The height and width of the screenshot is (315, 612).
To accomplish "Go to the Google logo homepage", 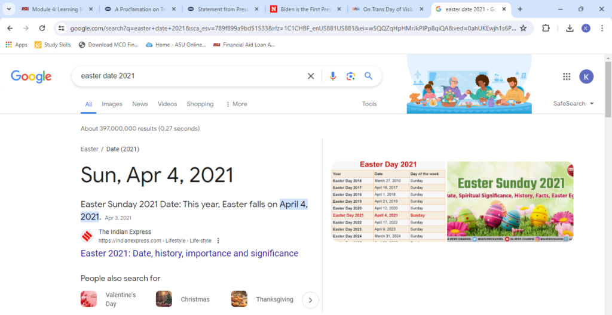I will (31, 76).
